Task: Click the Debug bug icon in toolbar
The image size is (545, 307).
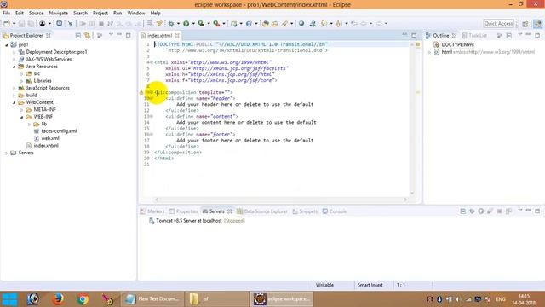Action: coord(171,24)
